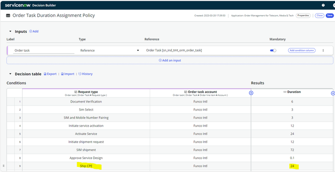Click the decision table icon beside the title
The height and width of the screenshot is (172, 335).
coord(8,16)
